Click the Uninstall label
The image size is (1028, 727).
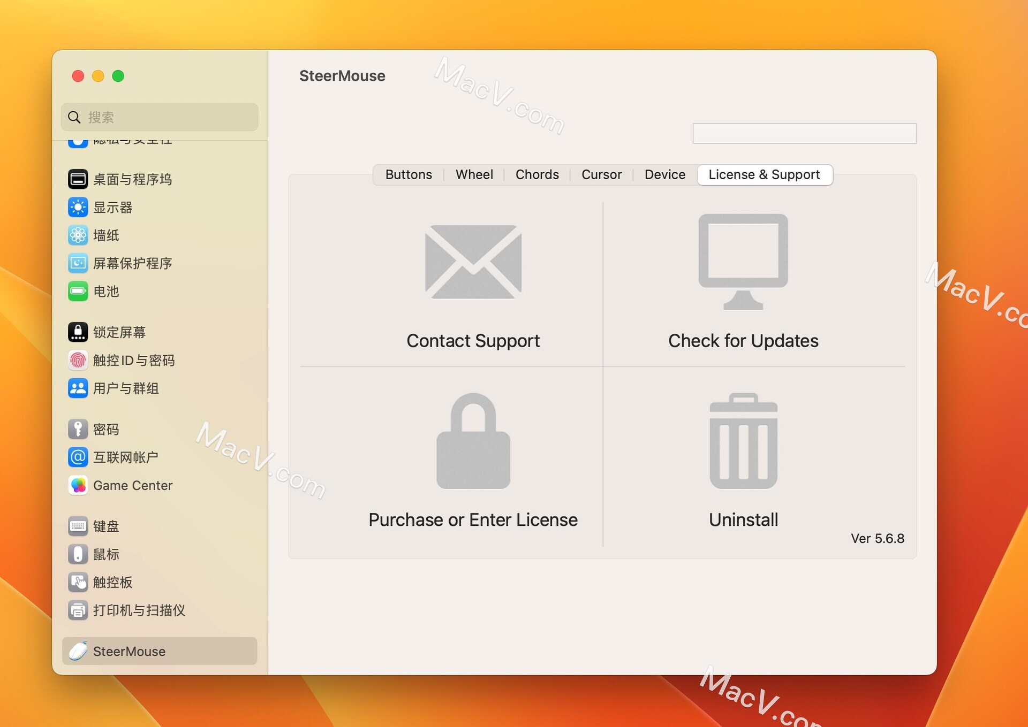point(743,519)
